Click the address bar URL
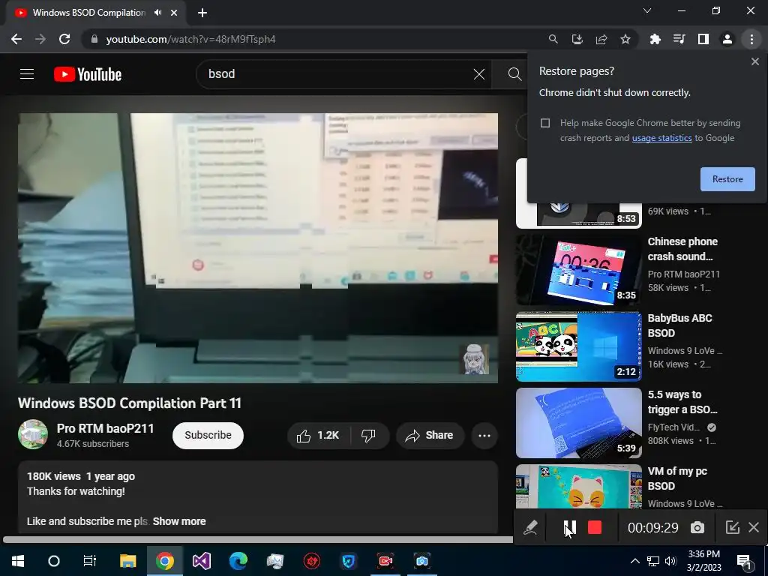This screenshot has width=768, height=576. pos(190,39)
